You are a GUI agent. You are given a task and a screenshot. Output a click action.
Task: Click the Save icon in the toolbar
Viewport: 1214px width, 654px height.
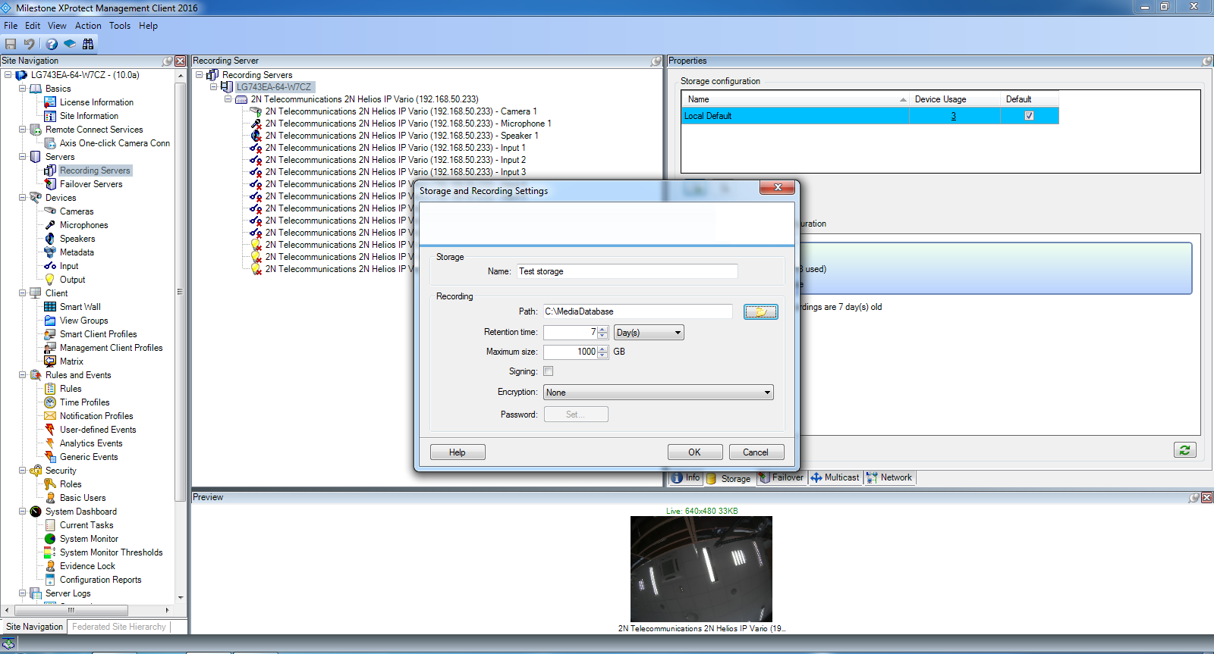pos(11,44)
